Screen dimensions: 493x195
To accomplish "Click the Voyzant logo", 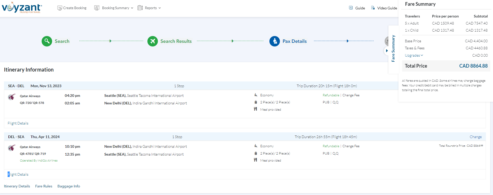I will click(22, 8).
